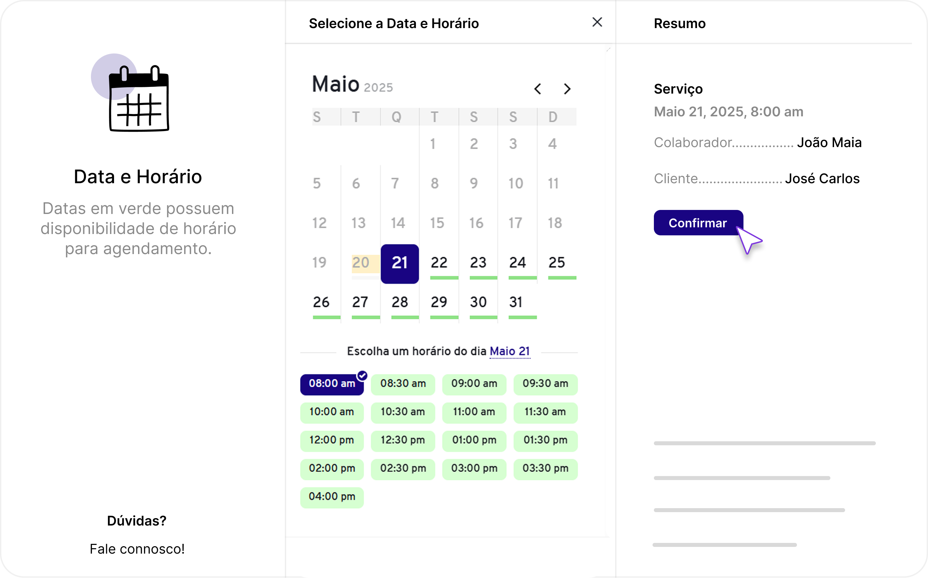Select May 31 on the calendar
Viewport: 928px width, 578px height.
coord(516,303)
